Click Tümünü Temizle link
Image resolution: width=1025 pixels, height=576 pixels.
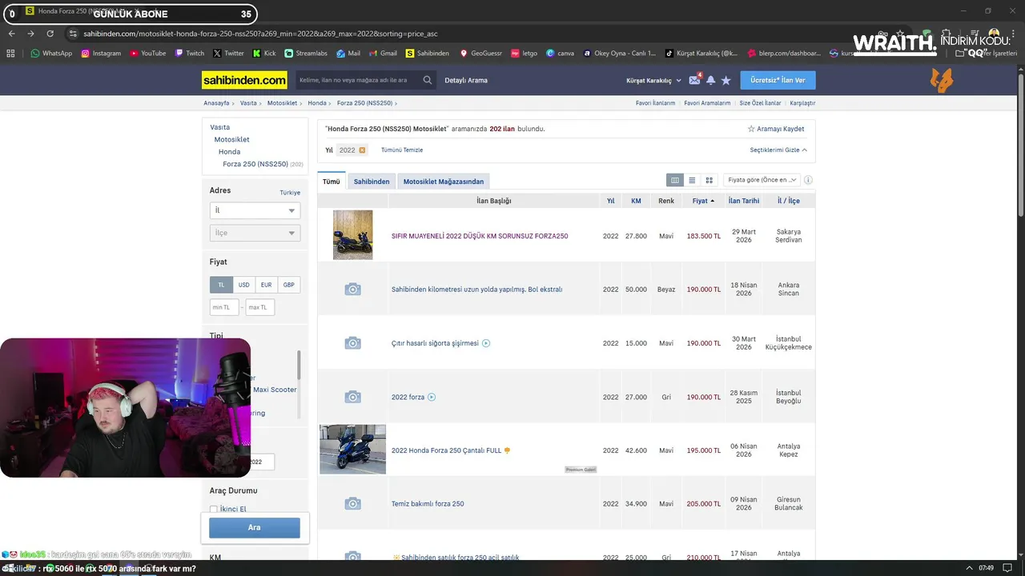click(402, 150)
